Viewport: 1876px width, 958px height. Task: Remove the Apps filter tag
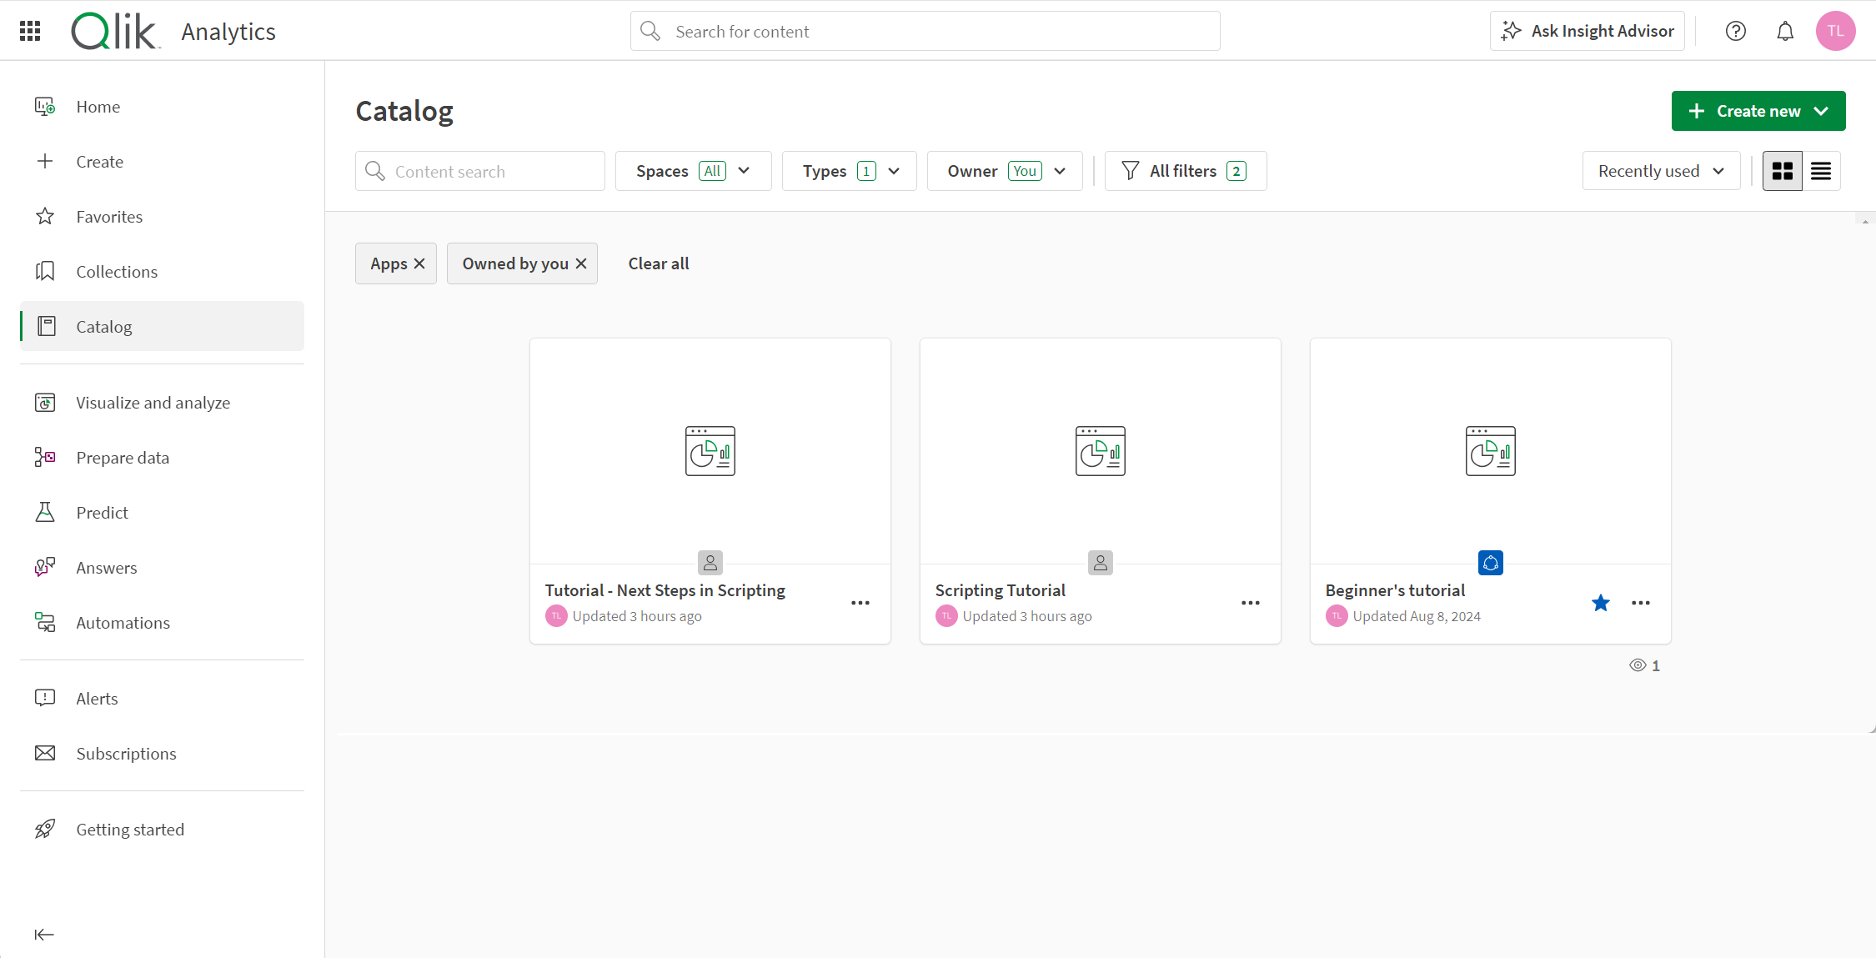point(420,263)
